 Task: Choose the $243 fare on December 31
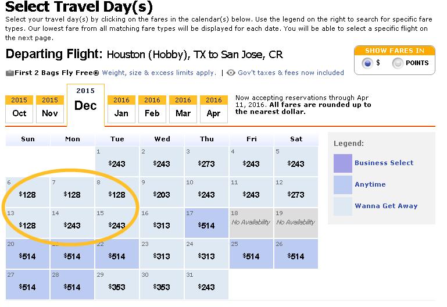point(206,287)
